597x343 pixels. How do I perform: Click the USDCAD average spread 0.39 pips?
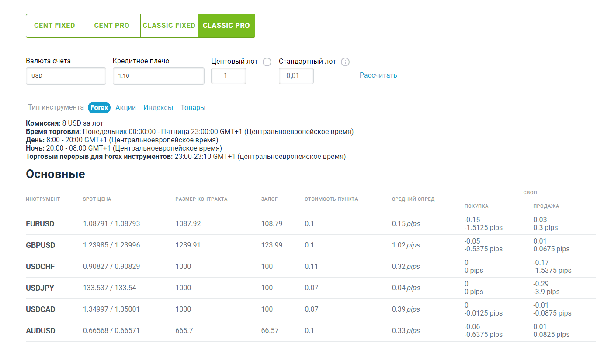pos(406,309)
